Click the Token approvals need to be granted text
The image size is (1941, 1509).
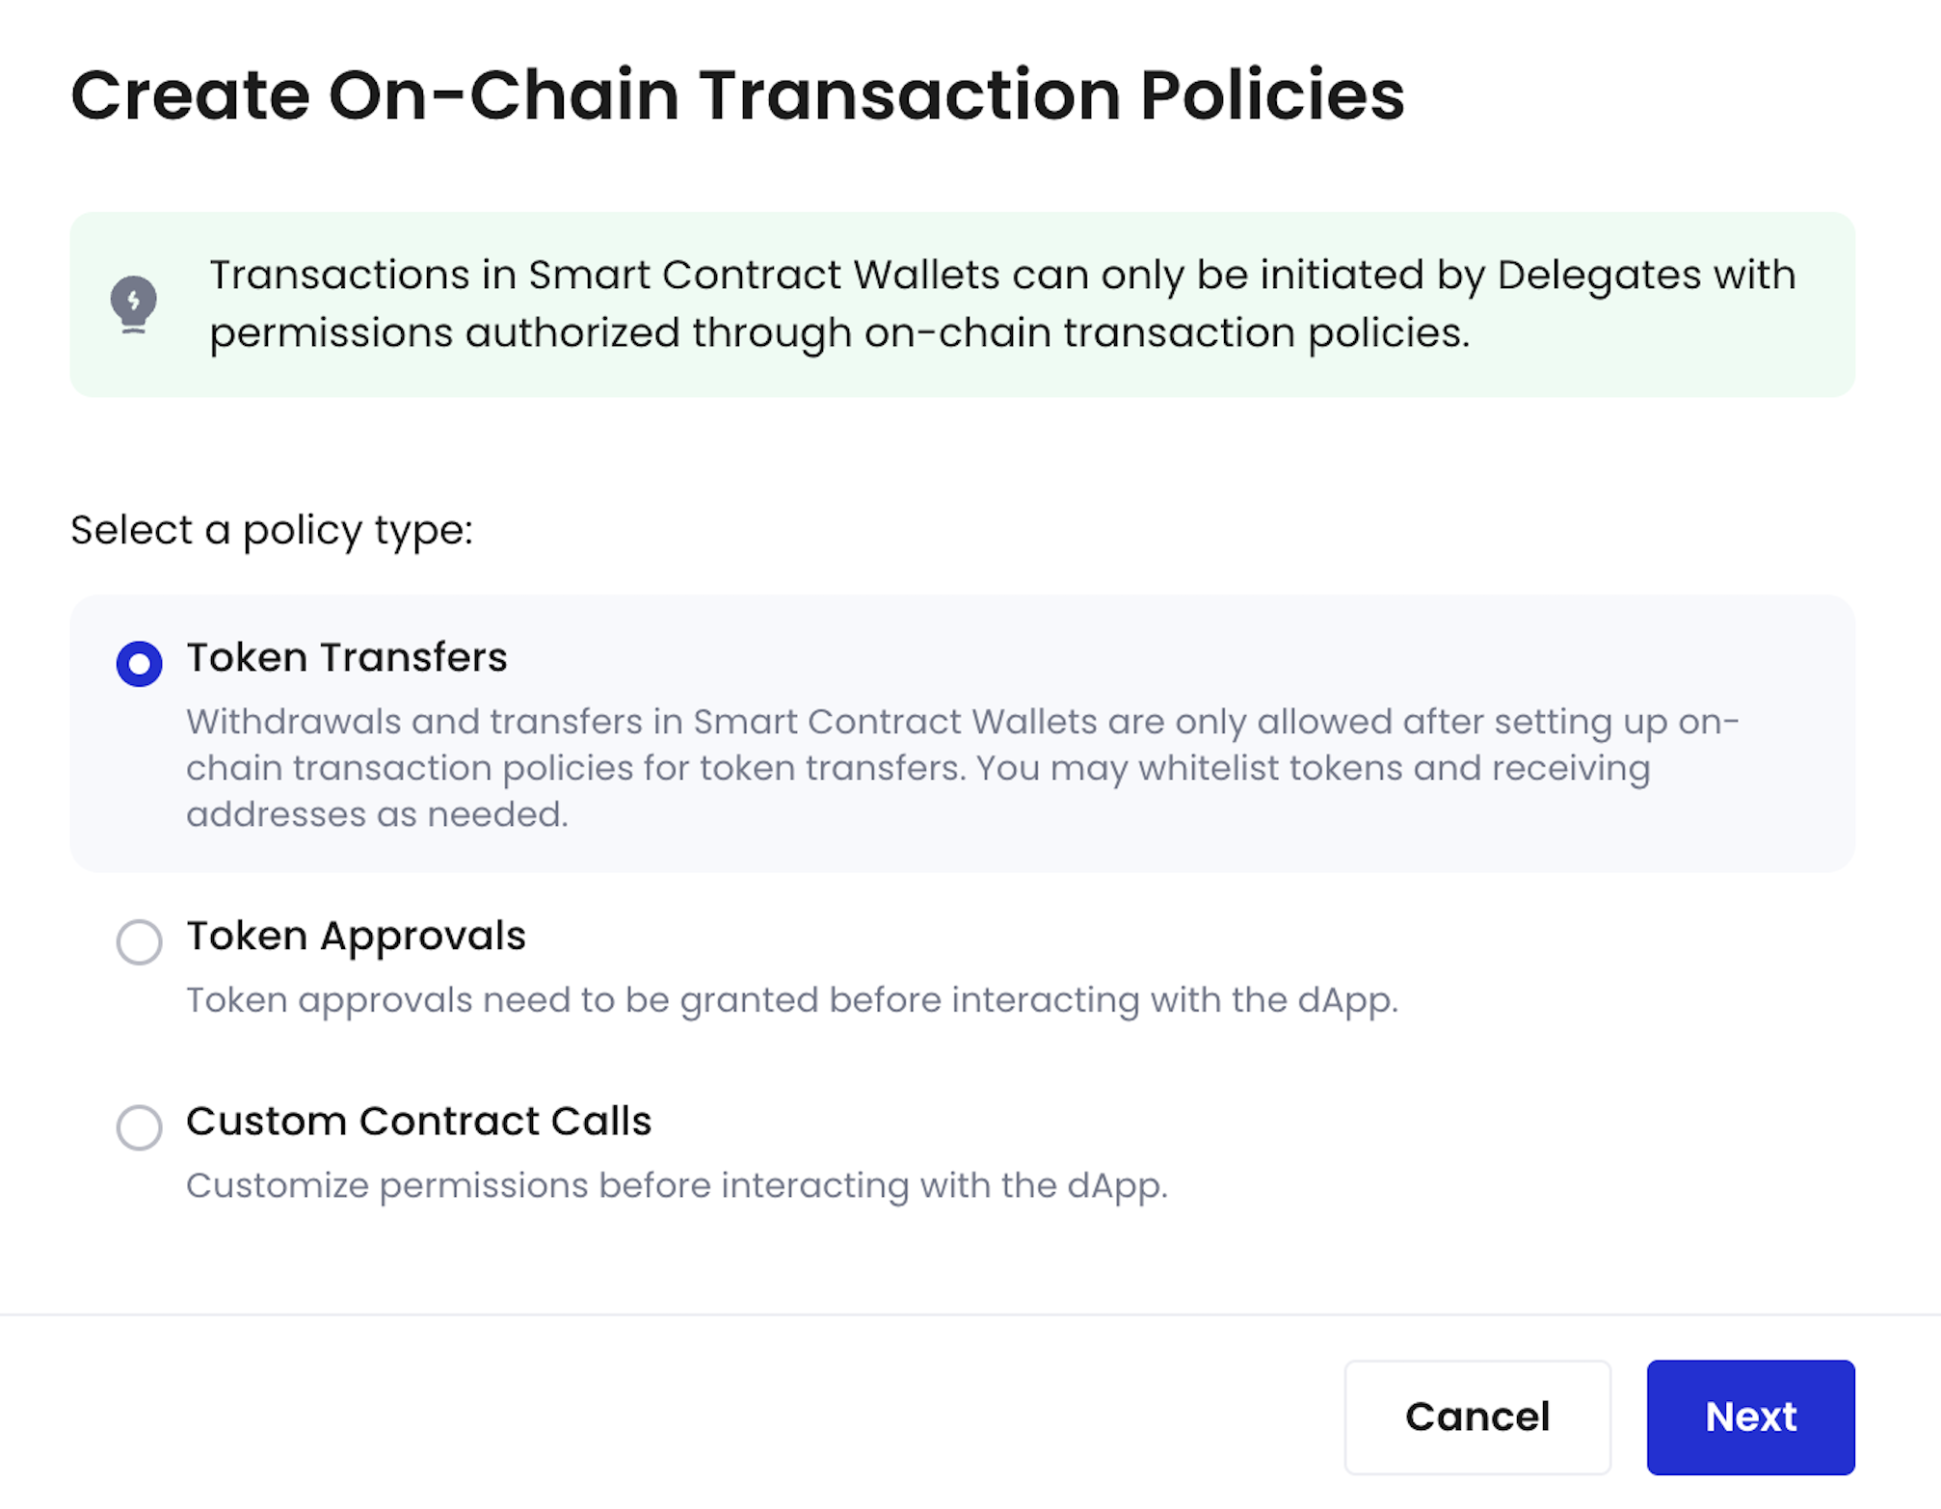coord(792,1000)
